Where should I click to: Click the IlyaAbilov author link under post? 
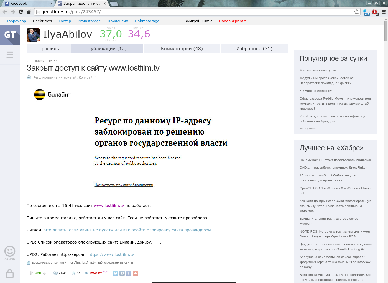coord(96,273)
